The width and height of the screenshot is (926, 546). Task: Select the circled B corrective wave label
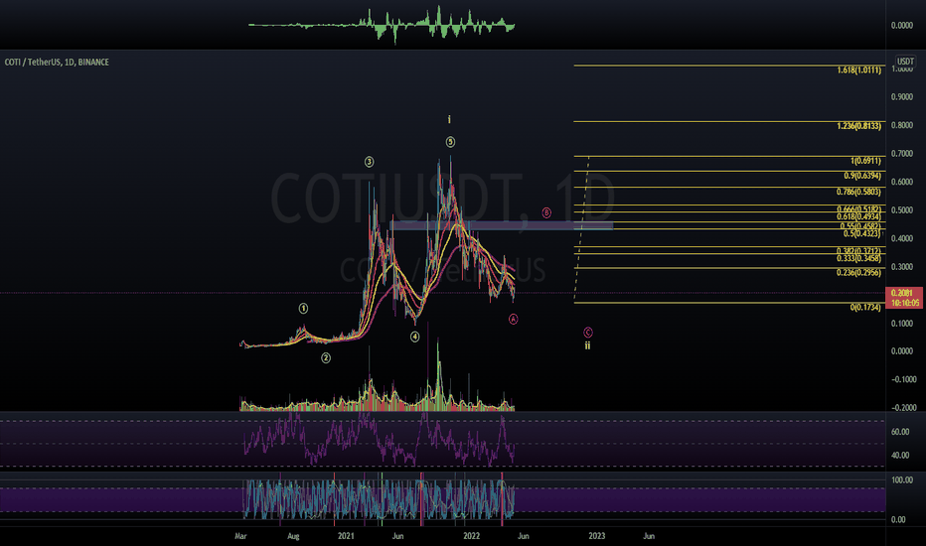[546, 212]
